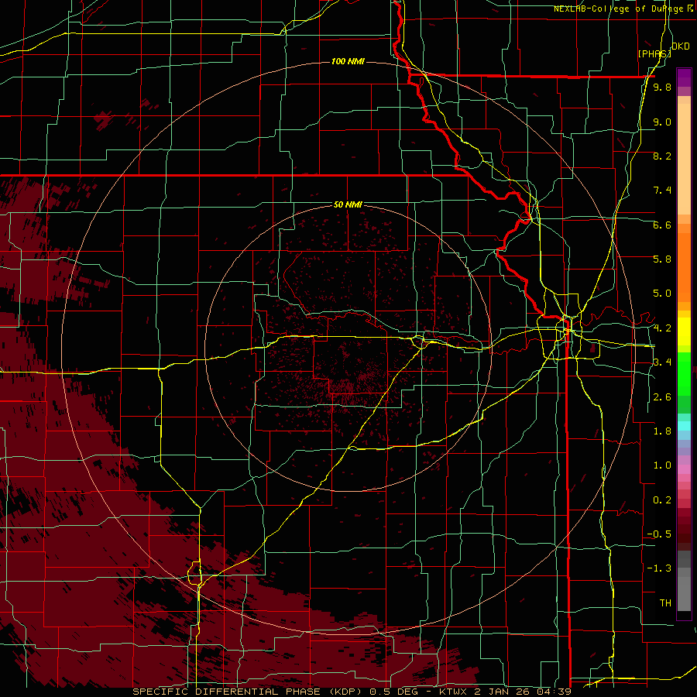Click the 9.0 value on color scale

pos(662,122)
